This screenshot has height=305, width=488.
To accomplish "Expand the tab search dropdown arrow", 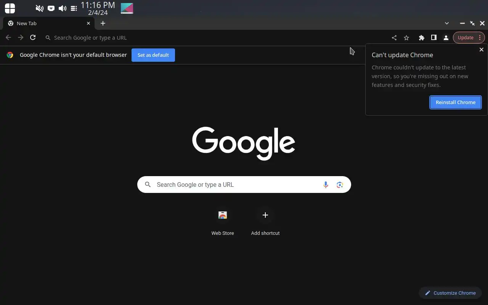I will 447,23.
